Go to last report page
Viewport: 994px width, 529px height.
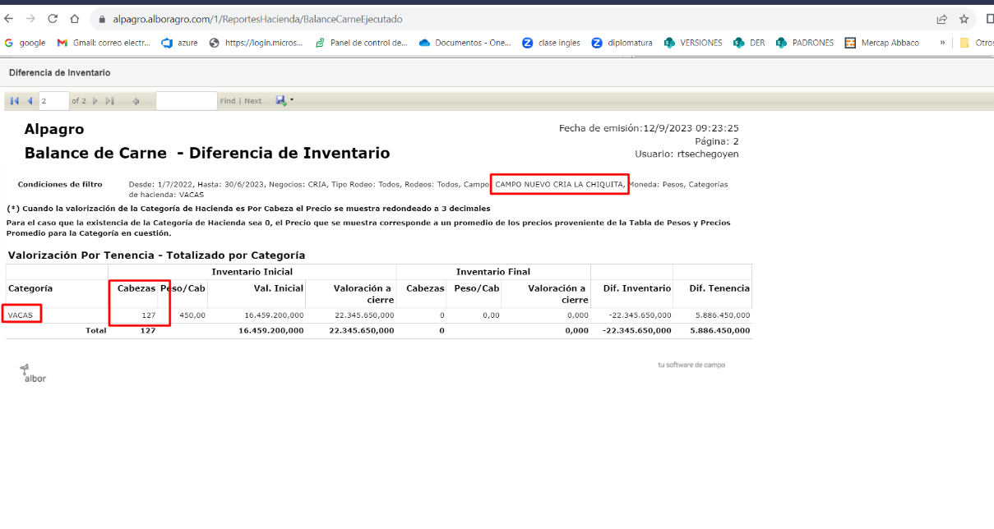click(x=110, y=101)
